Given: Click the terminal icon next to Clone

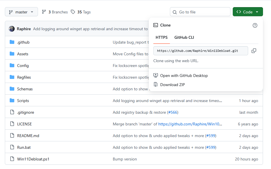Looking at the screenshot, I should 156,25.
